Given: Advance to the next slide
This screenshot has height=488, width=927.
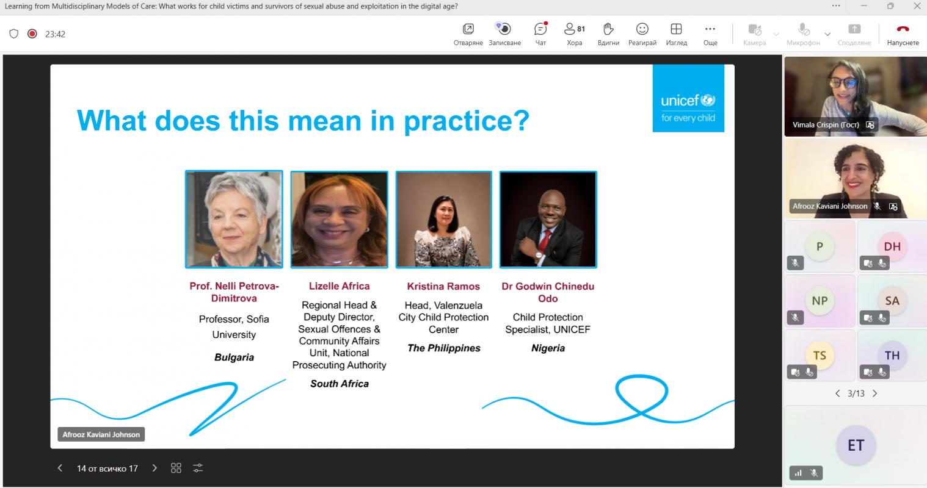Looking at the screenshot, I should (154, 468).
